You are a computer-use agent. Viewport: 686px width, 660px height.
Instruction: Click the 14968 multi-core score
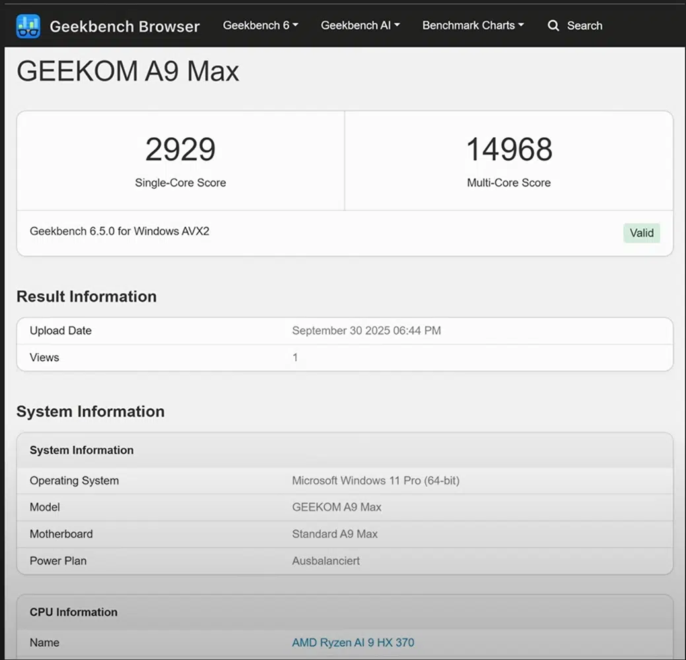pyautogui.click(x=508, y=150)
